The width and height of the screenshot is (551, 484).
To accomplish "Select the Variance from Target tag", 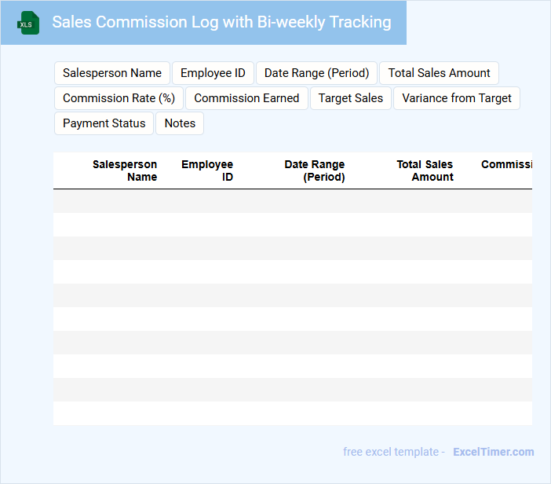I will (456, 98).
